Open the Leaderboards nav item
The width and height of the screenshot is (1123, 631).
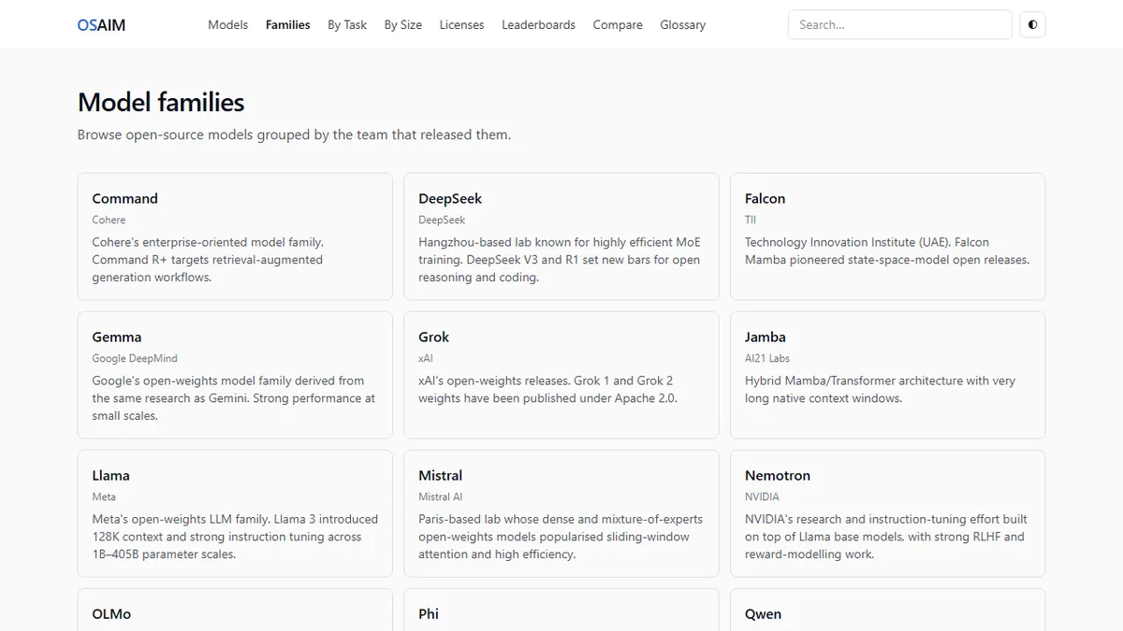tap(538, 25)
